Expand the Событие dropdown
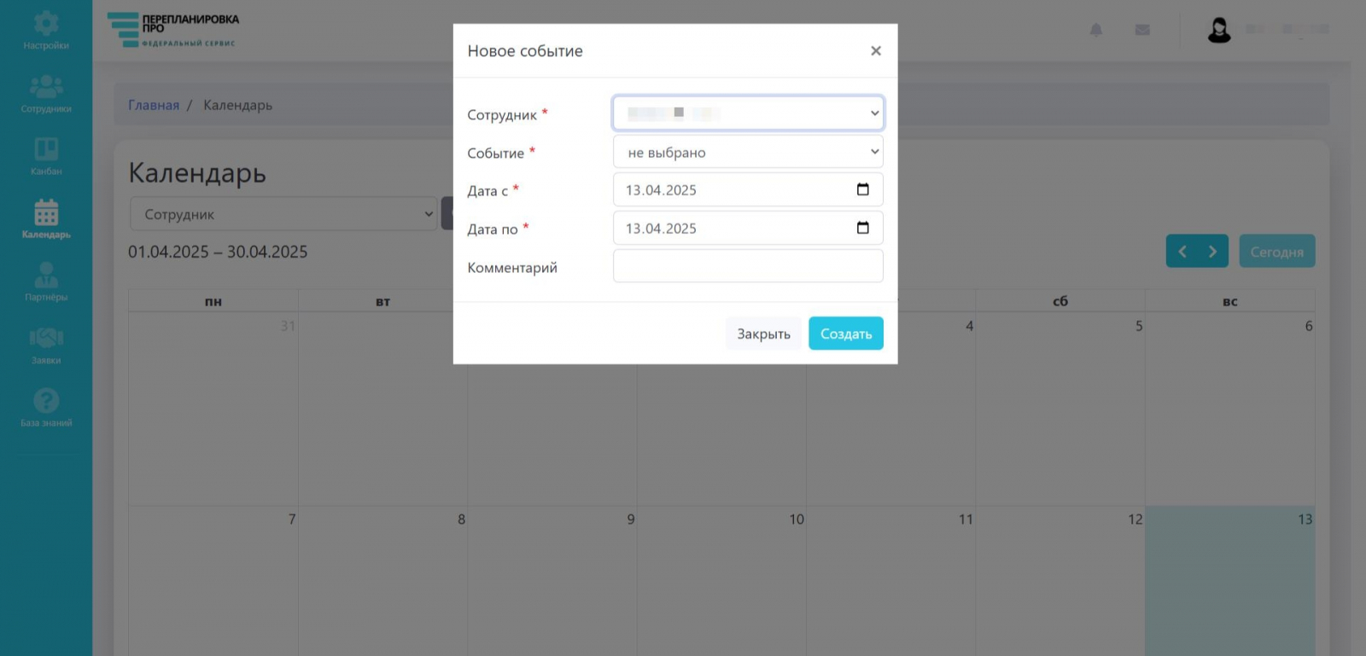Image resolution: width=1366 pixels, height=656 pixels. click(748, 152)
